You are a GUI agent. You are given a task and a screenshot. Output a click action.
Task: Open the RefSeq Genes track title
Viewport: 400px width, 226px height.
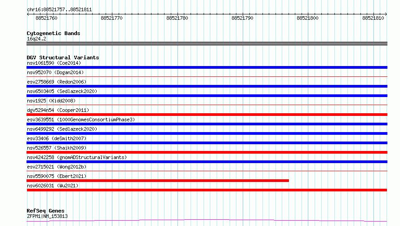45,211
